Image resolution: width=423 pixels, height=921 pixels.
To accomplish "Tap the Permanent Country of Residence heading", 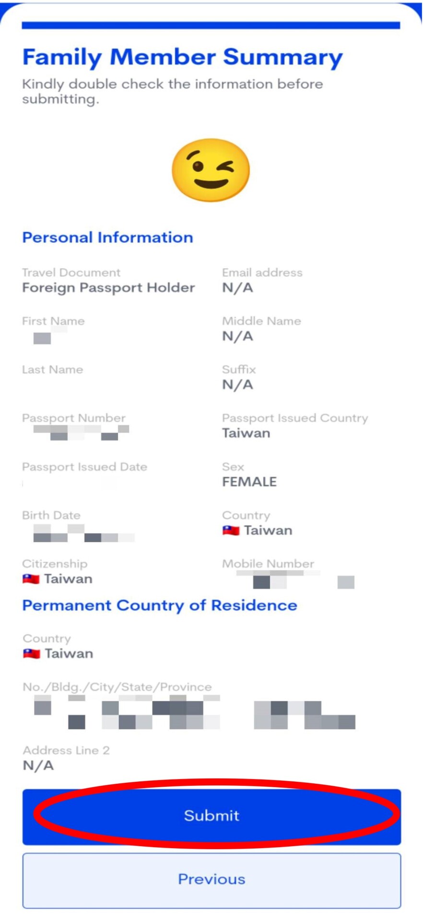I will 160,605.
